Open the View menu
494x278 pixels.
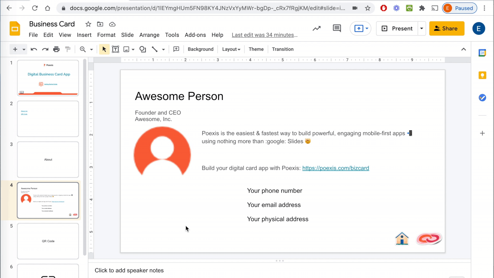click(x=65, y=35)
